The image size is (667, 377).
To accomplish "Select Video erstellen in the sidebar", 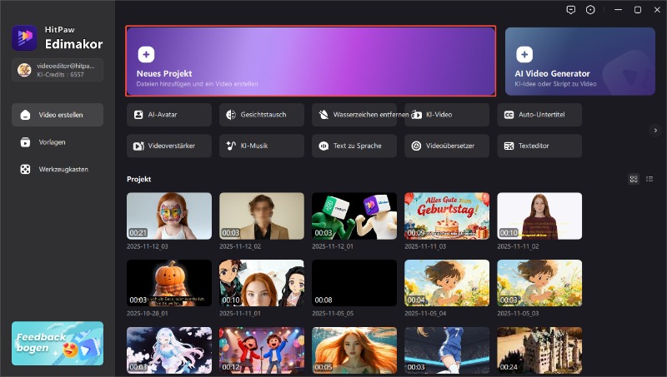I will coord(58,115).
